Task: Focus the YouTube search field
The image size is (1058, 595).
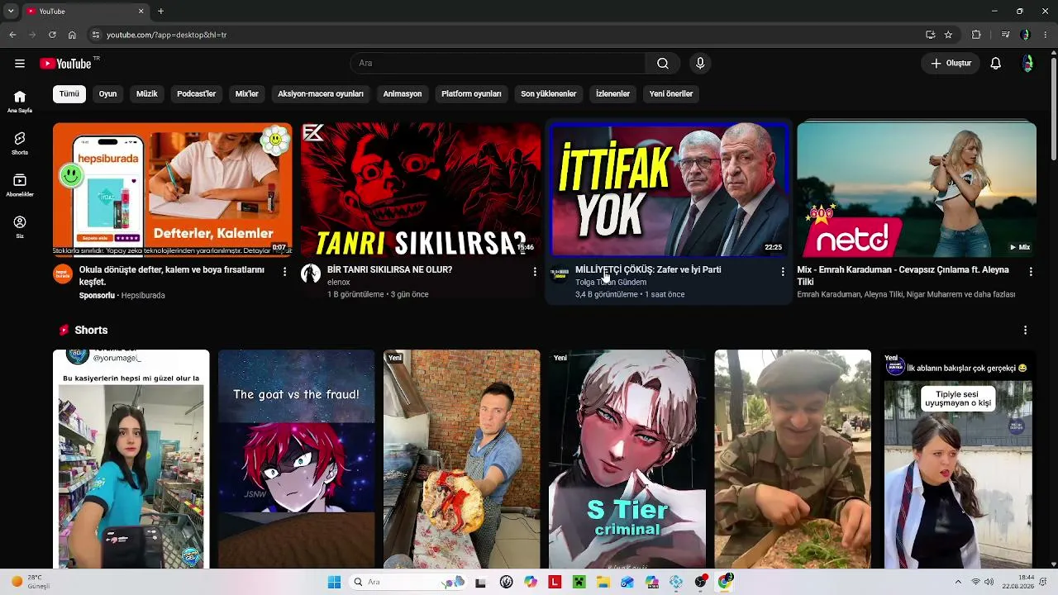Action: point(498,64)
